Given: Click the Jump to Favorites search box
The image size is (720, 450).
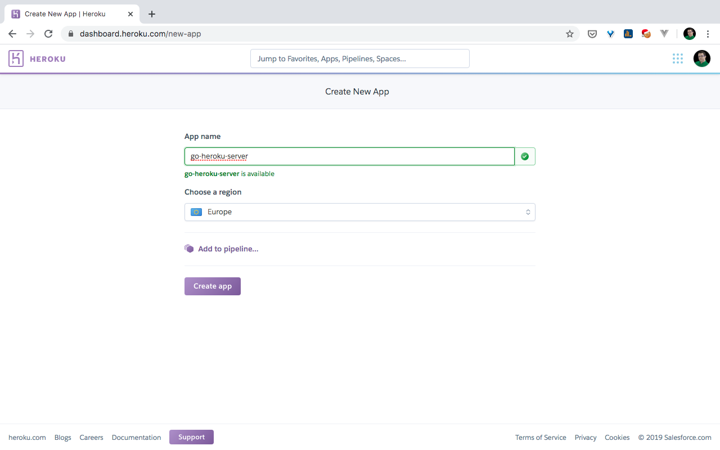Looking at the screenshot, I should pyautogui.click(x=359, y=58).
